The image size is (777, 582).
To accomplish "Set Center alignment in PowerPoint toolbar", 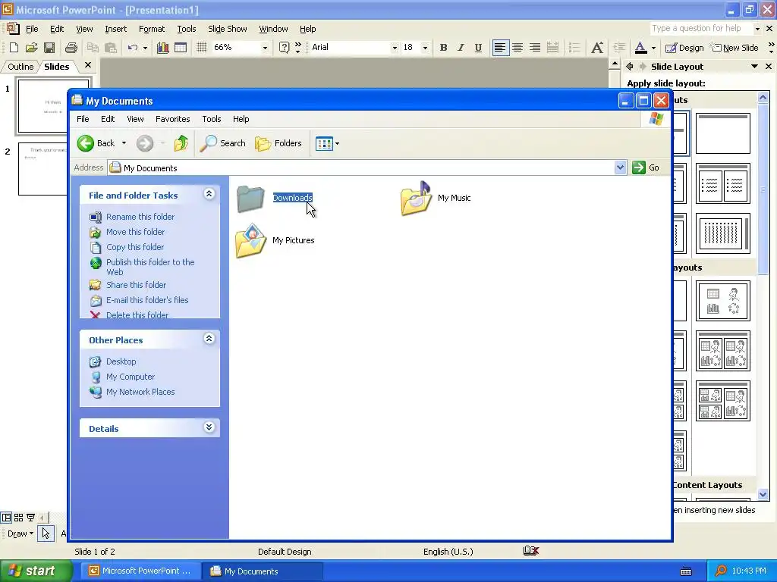I will [x=517, y=48].
